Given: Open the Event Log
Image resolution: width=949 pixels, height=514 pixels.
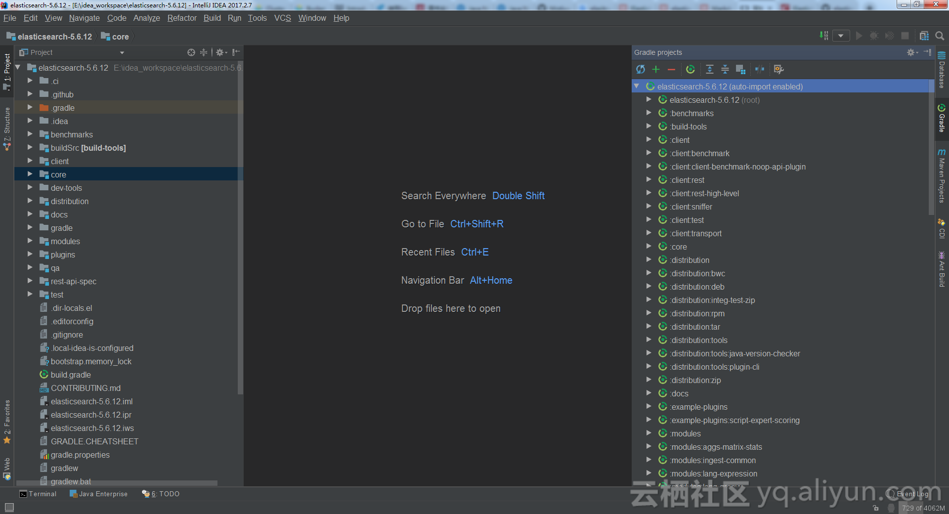Looking at the screenshot, I should coord(908,494).
